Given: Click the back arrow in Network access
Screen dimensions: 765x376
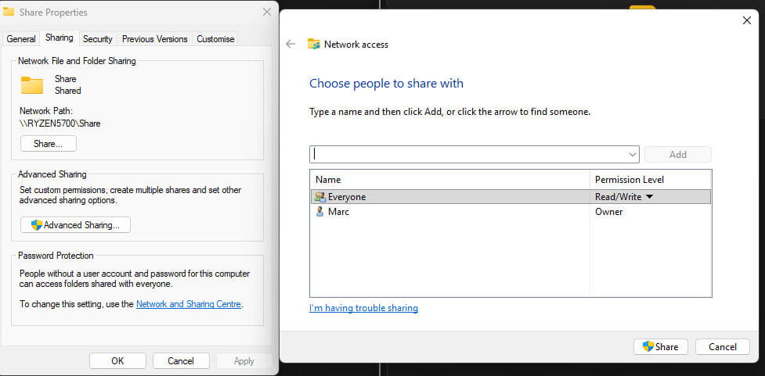Looking at the screenshot, I should 290,45.
